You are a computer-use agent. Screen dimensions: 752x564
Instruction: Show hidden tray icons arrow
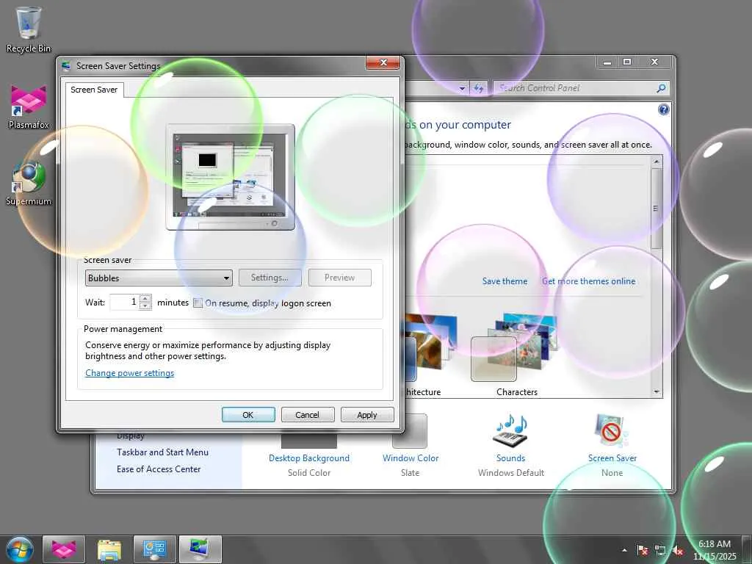point(624,550)
